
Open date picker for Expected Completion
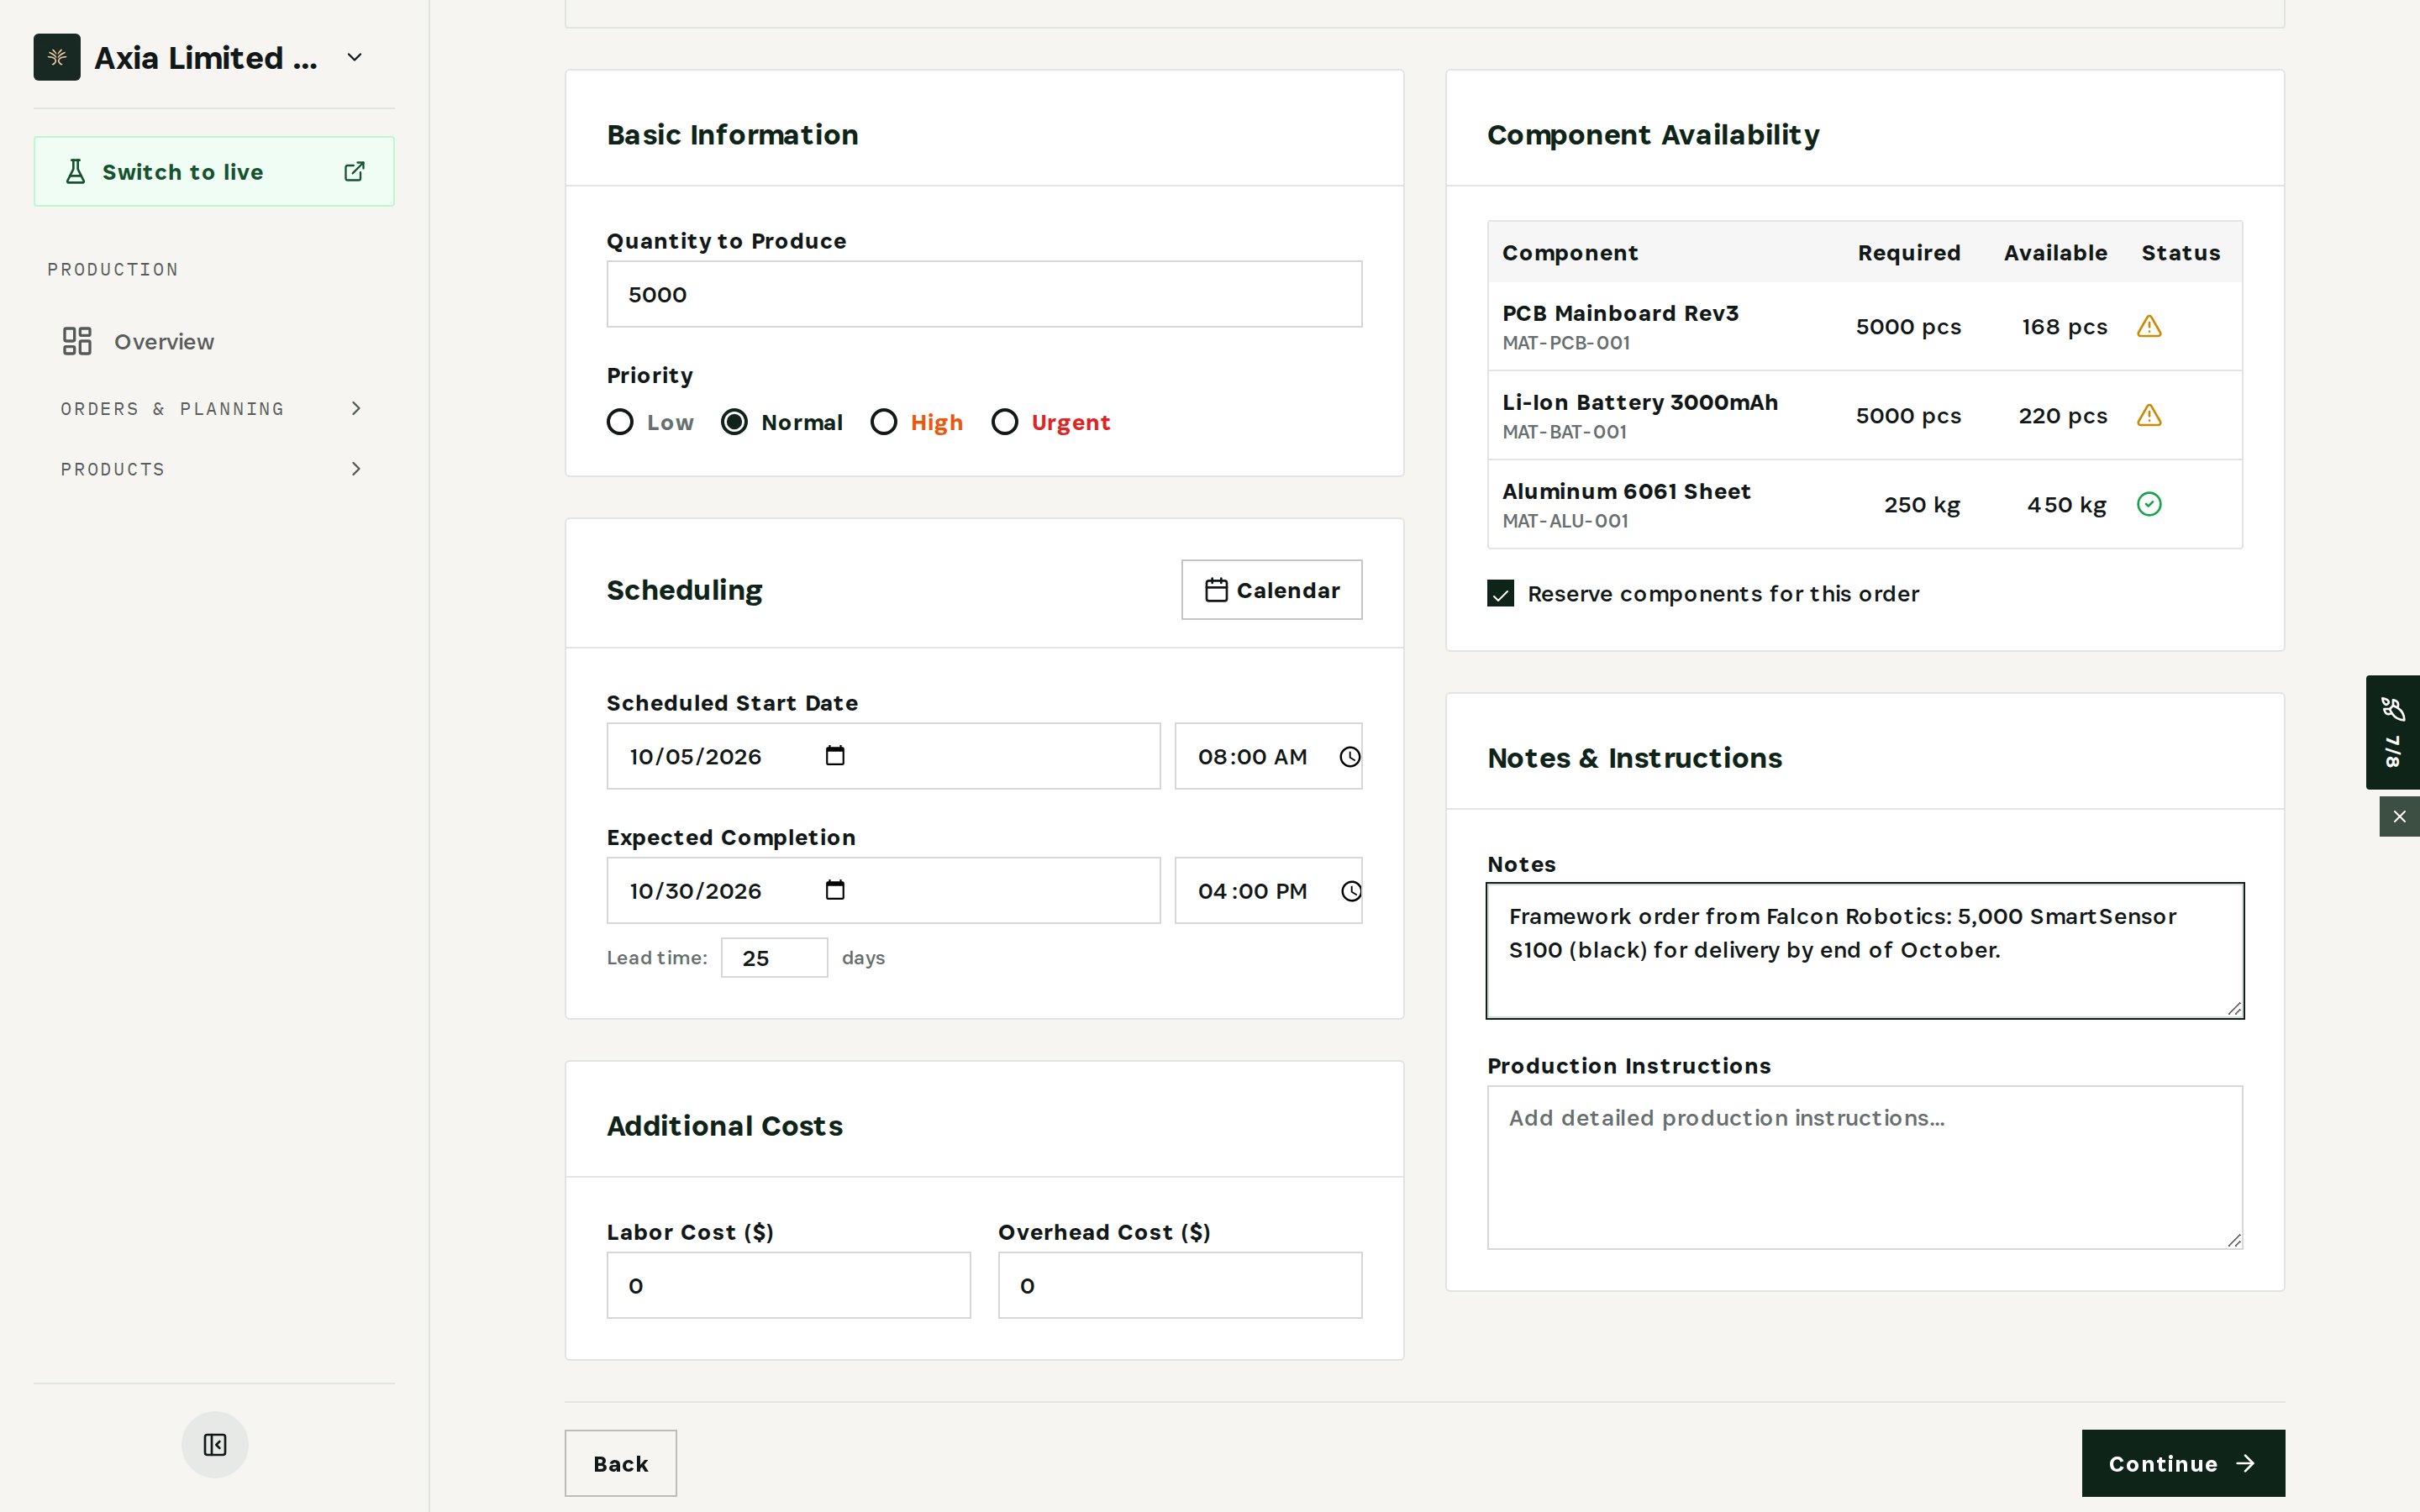pyautogui.click(x=835, y=890)
